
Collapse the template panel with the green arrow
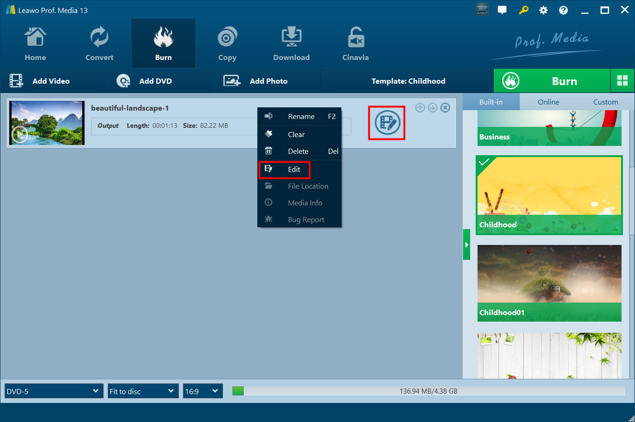pos(466,244)
